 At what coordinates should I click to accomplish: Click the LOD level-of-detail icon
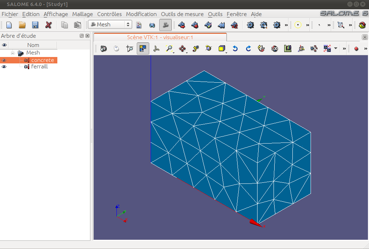click(x=275, y=49)
